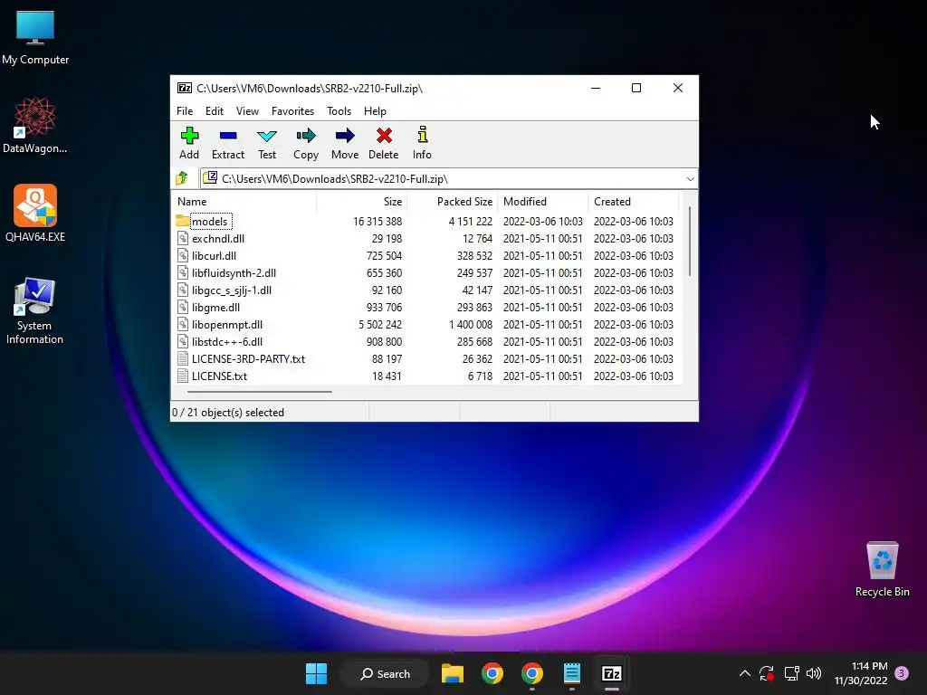The height and width of the screenshot is (695, 927).
Task: Select the models folder icon
Action: click(x=183, y=221)
